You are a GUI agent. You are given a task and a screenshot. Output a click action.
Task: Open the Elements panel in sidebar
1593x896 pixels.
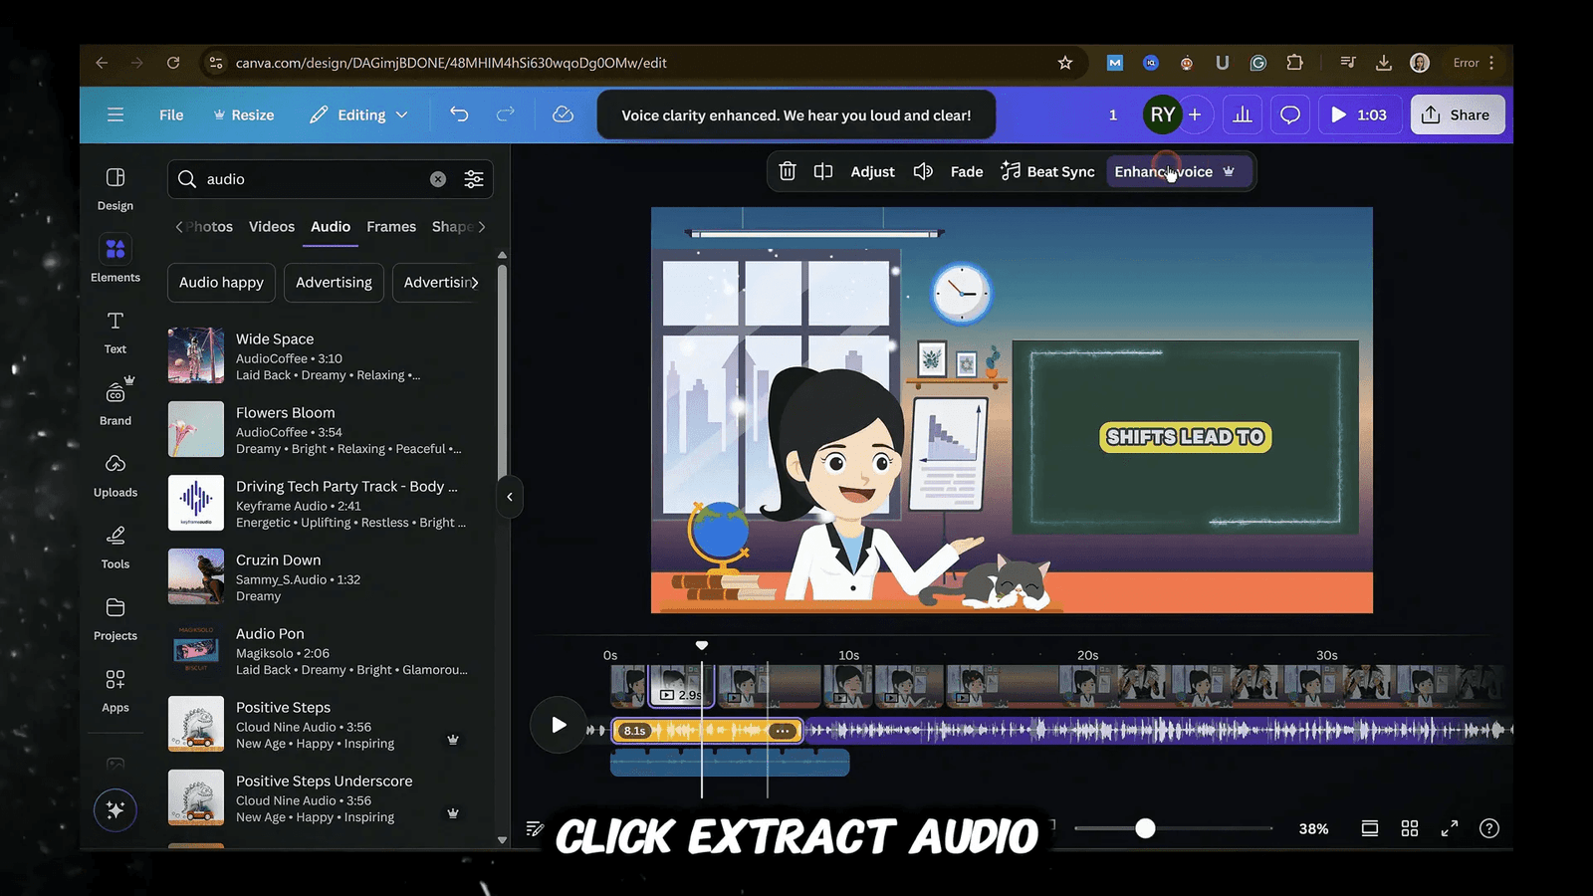(x=114, y=259)
